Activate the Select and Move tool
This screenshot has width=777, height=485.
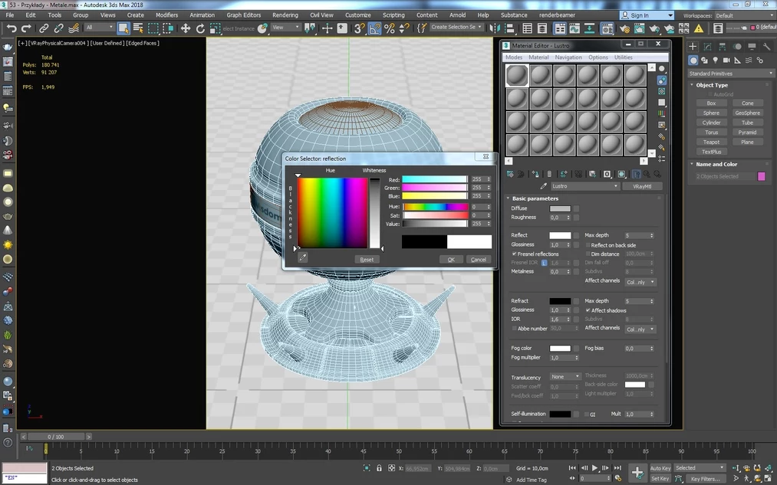(x=186, y=28)
